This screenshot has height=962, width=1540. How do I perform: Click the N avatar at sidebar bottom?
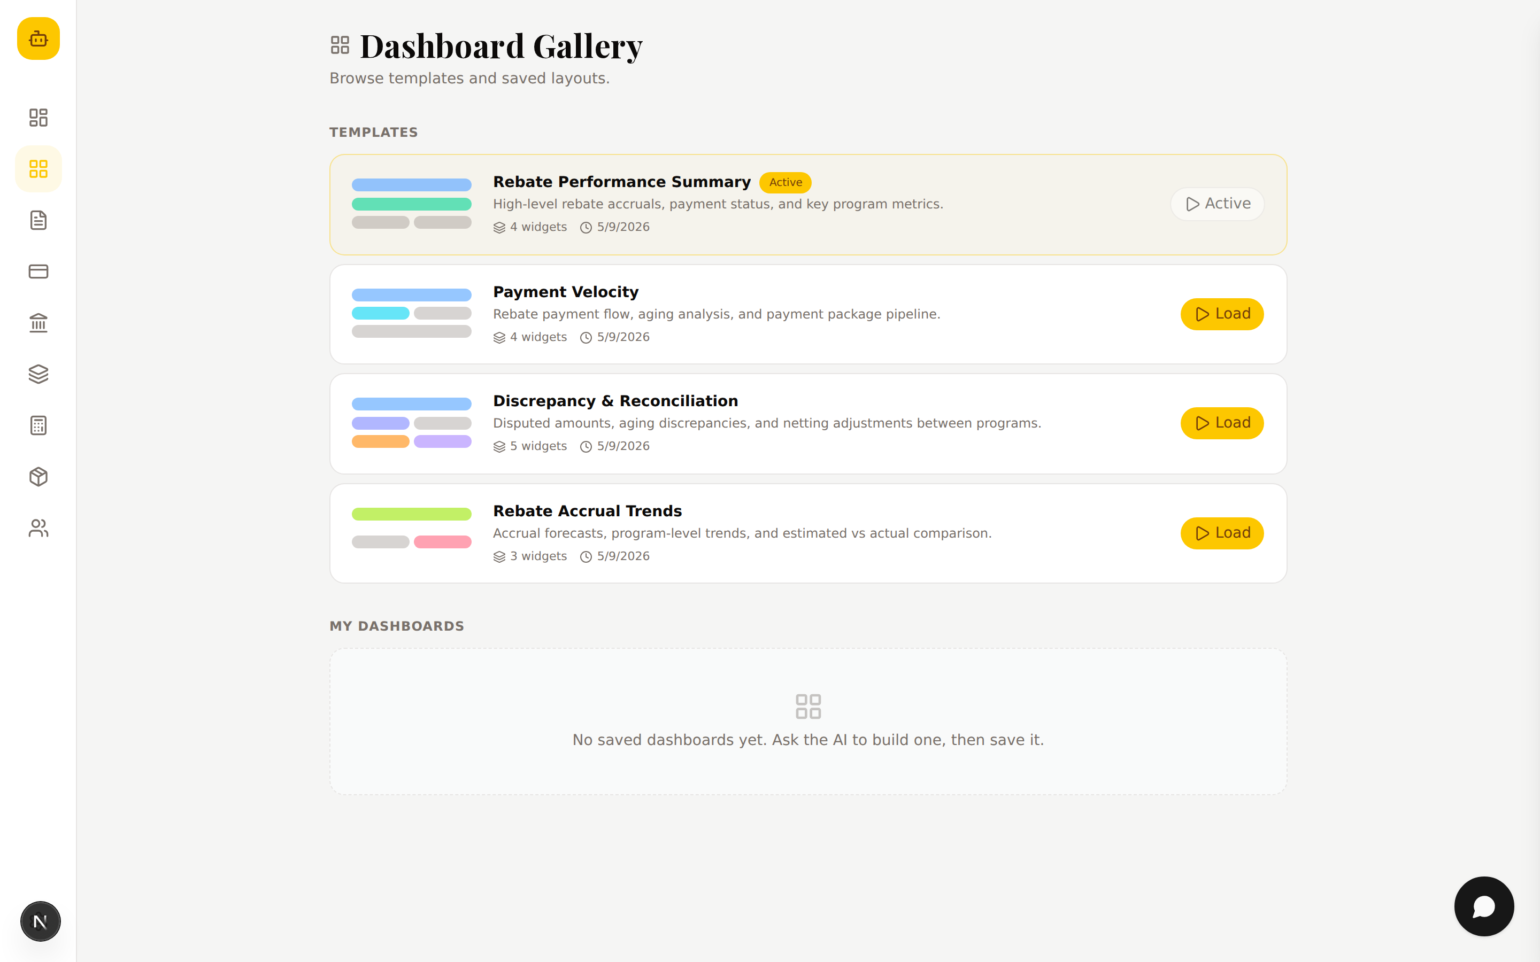point(40,921)
